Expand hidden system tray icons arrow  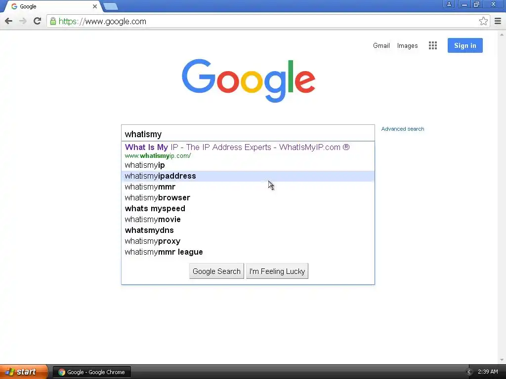[469, 372]
